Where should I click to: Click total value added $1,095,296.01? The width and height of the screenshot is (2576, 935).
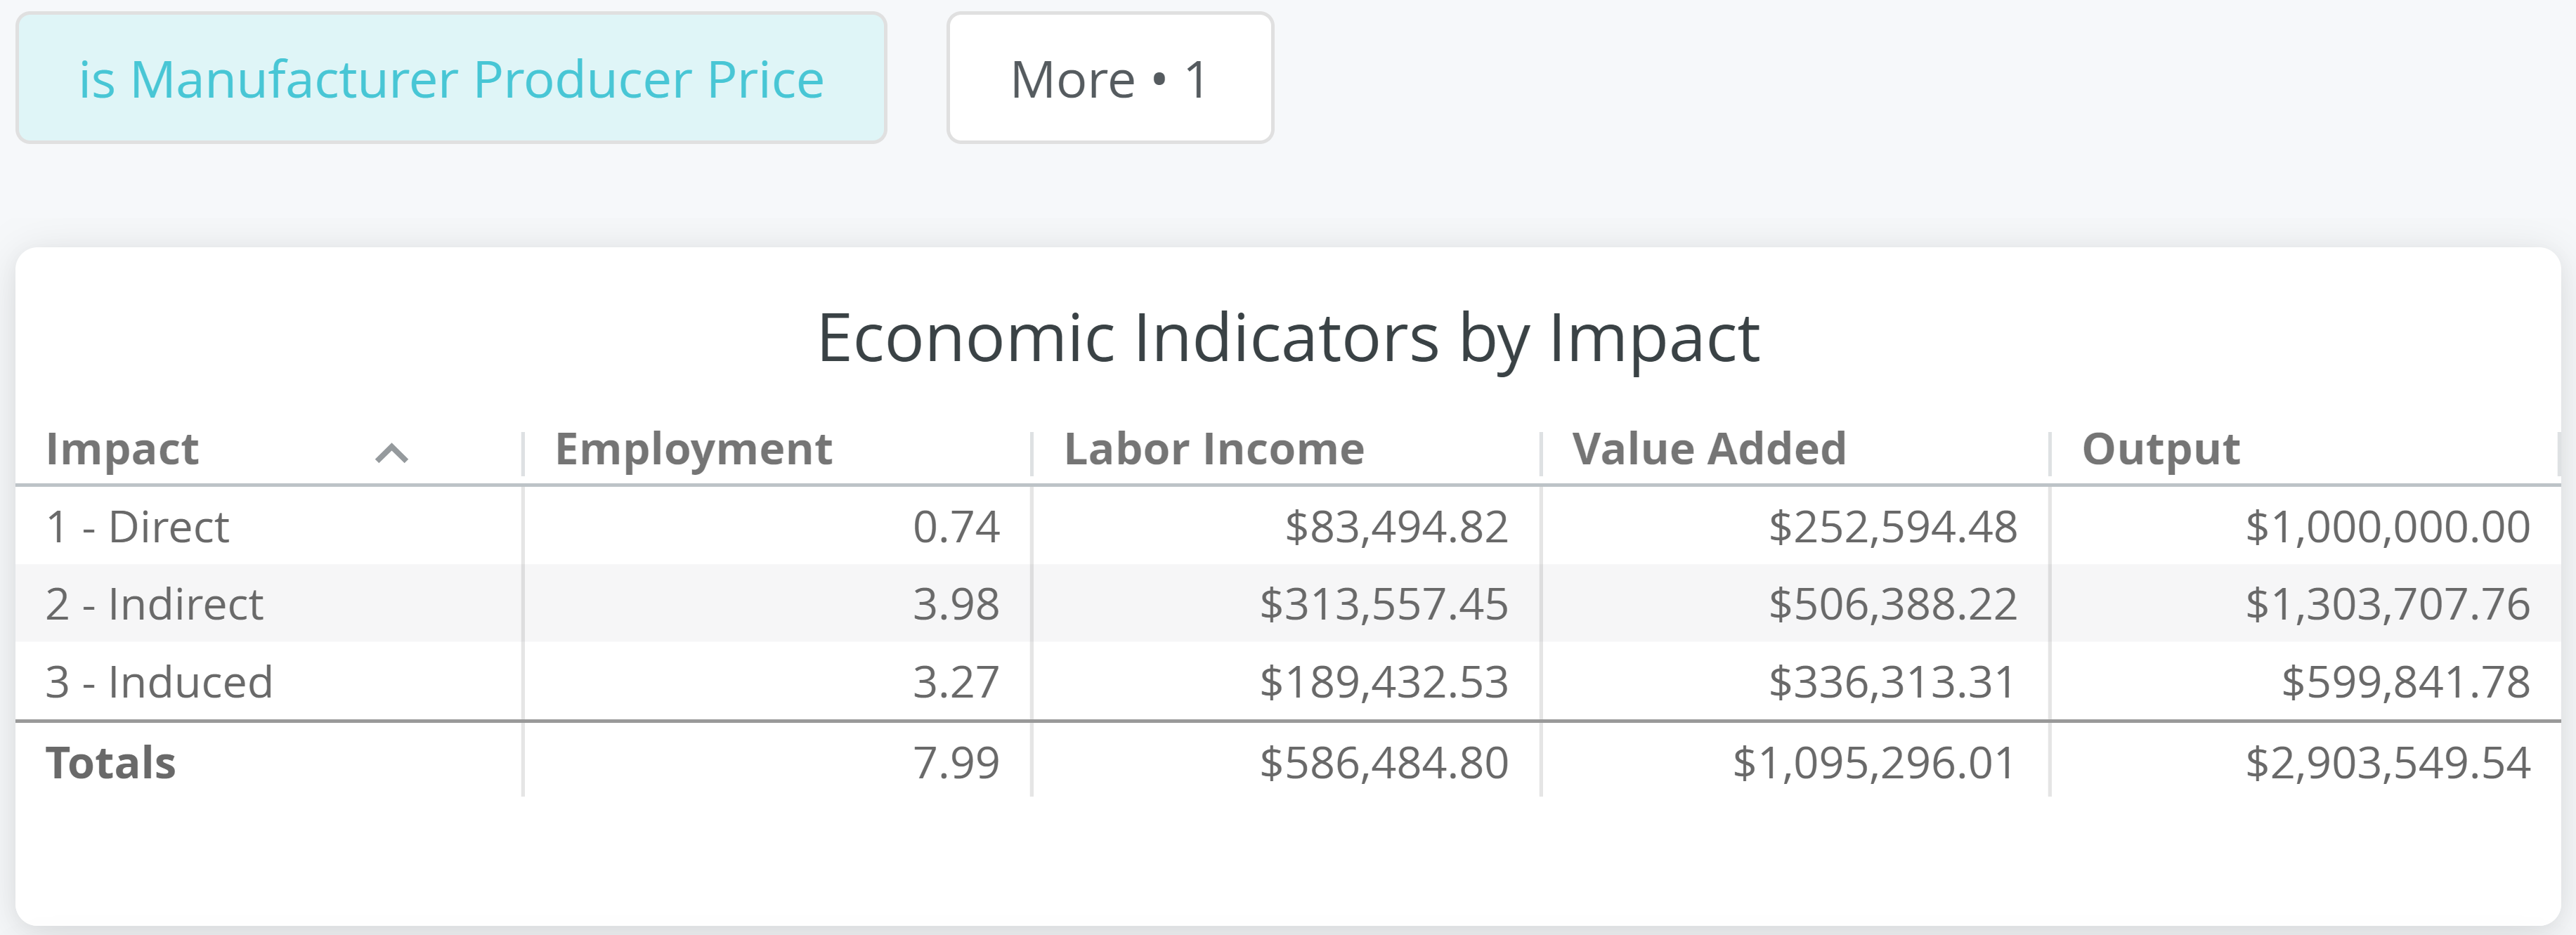point(1873,763)
